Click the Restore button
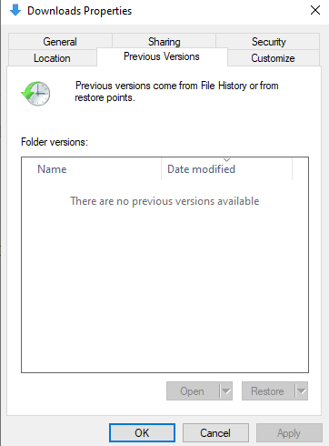329x446 pixels. [x=267, y=391]
